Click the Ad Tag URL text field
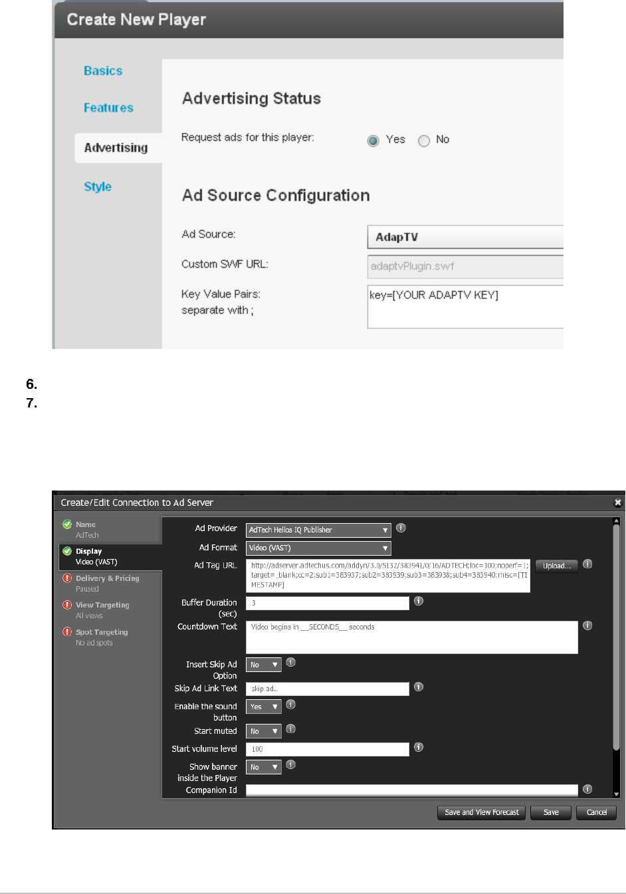This screenshot has height=894, width=626. click(388, 576)
